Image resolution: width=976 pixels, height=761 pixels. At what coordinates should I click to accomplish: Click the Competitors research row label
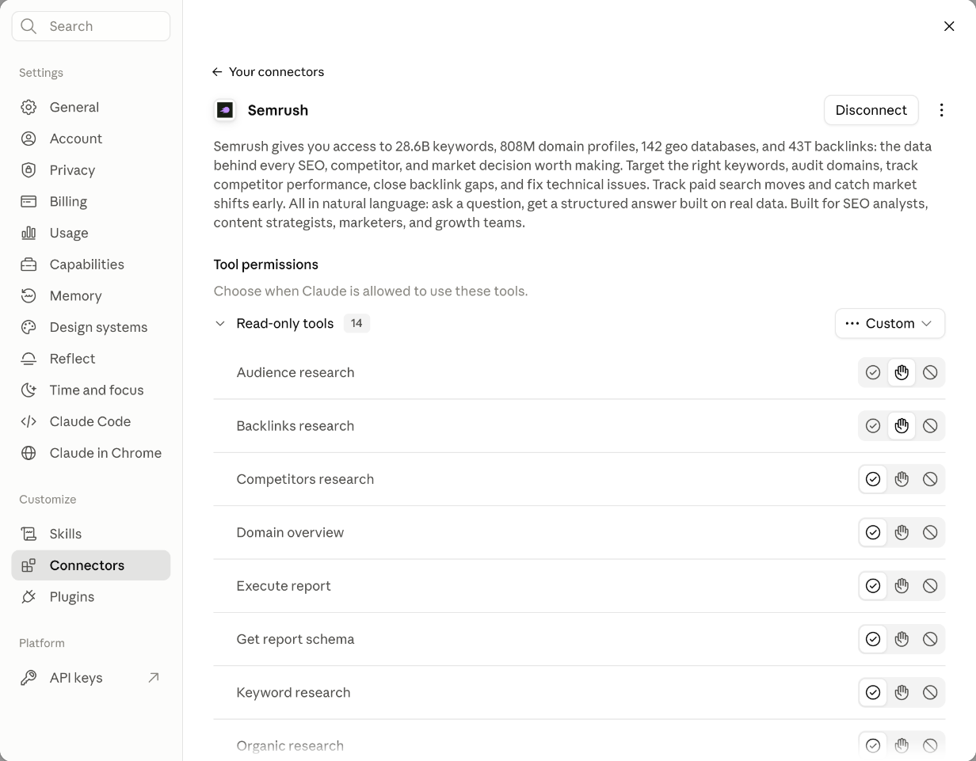(x=305, y=479)
